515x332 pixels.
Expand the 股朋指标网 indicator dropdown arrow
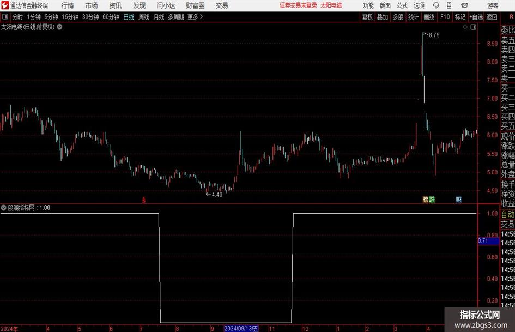4,208
